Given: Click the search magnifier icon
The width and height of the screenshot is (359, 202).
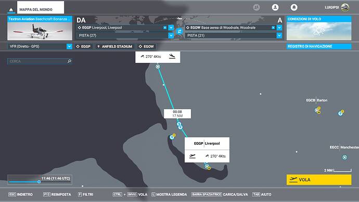Looking at the screenshot, I should (x=69, y=61).
